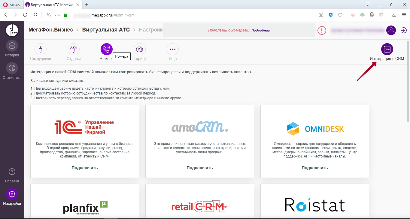Screen dimensions: 410x219
Task: Click Подключить under 1С Управление Нашей Фирмой
Action: (85, 168)
